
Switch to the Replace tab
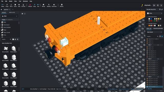[x=12, y=13]
